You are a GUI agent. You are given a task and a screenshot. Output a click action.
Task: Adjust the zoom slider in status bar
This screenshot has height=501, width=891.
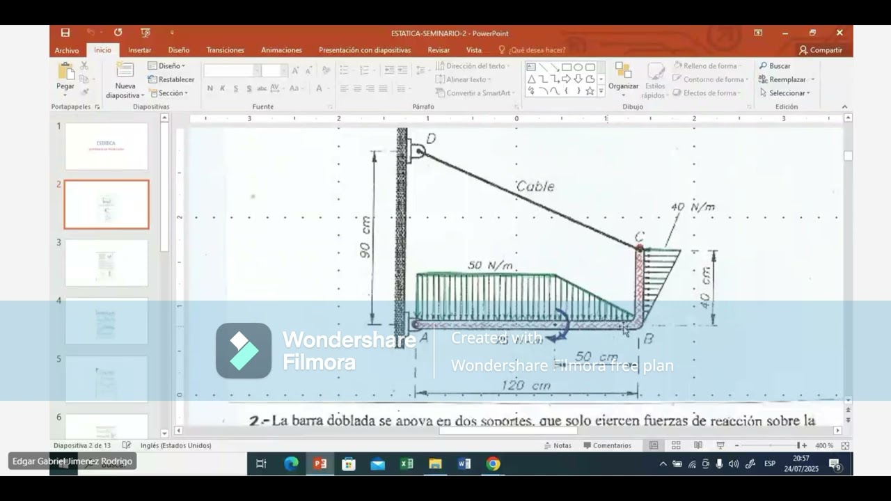(769, 445)
